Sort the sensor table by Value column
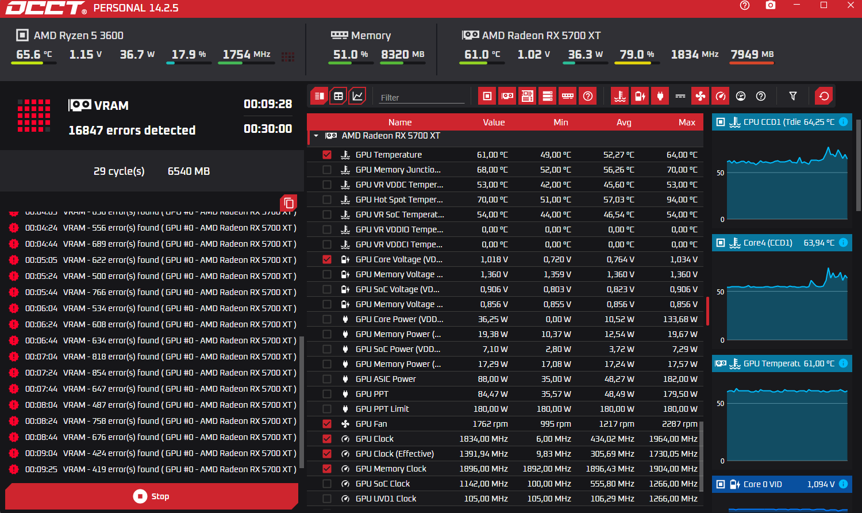The width and height of the screenshot is (862, 513). click(494, 122)
